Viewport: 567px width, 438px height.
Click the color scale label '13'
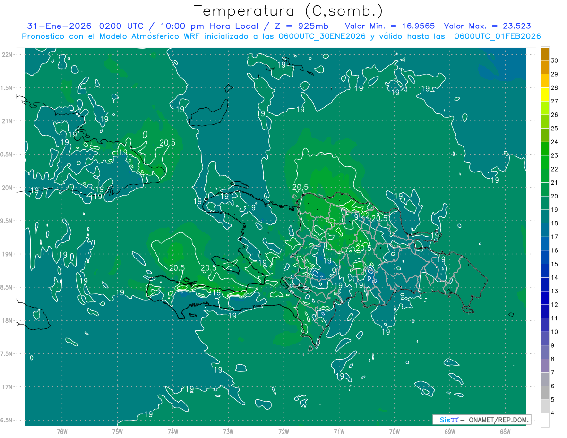(555, 291)
